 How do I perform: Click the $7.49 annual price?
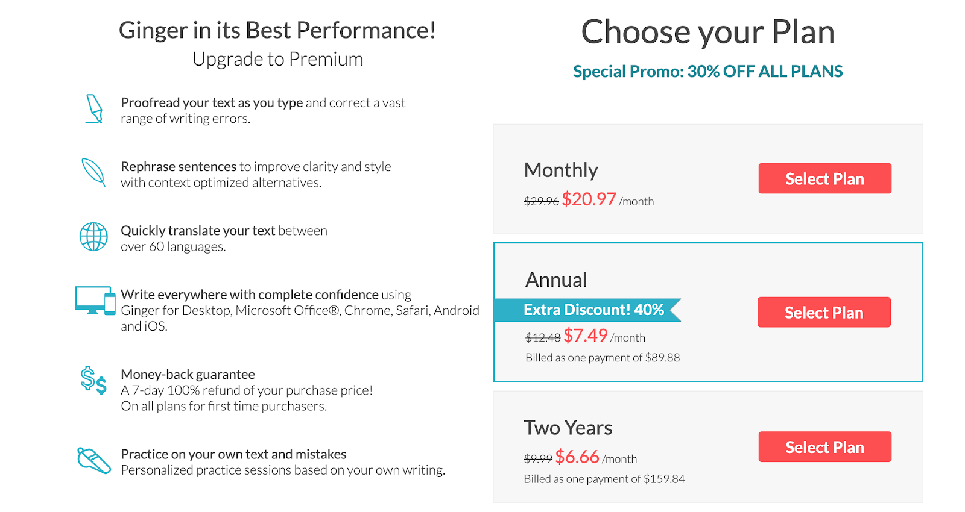tap(585, 336)
